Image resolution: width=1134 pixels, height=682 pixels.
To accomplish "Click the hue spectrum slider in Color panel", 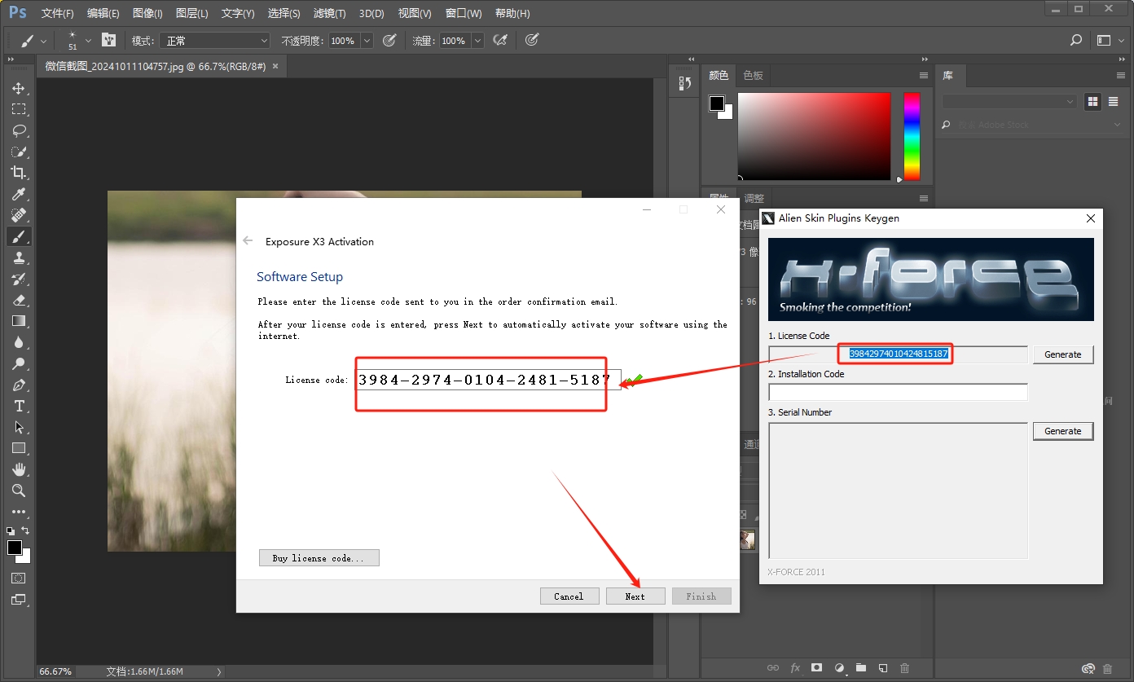I will tap(912, 136).
